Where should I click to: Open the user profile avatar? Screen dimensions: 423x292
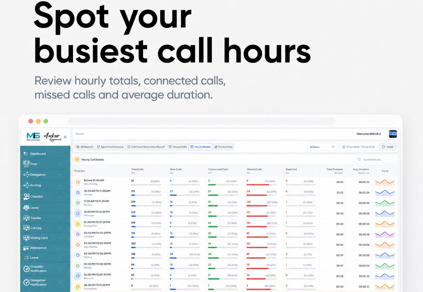[393, 134]
